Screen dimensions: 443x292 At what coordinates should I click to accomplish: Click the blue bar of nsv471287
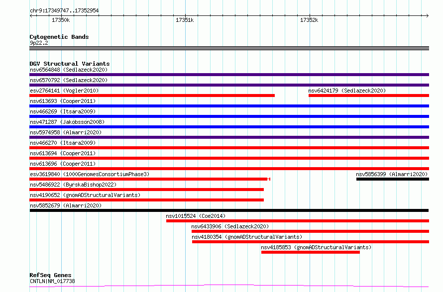click(x=229, y=127)
